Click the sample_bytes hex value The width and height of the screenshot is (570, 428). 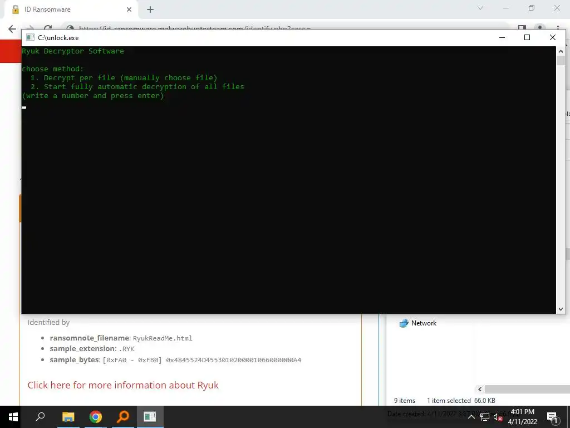233,360
